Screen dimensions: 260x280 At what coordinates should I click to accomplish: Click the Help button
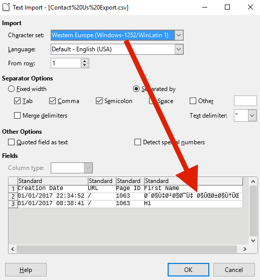(26, 270)
